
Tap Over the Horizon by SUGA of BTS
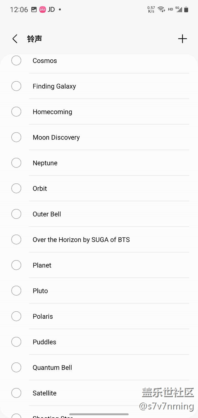[x=81, y=240]
